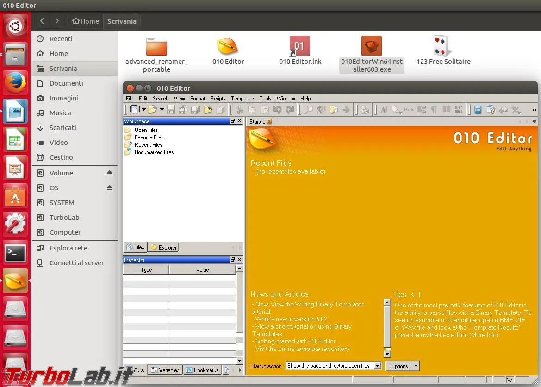Open the File menu
541x387 pixels.
[130, 99]
